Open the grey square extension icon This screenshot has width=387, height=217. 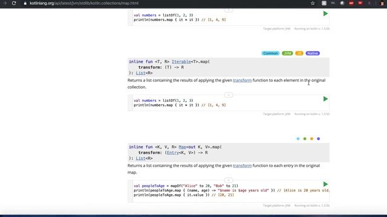click(x=324, y=3)
